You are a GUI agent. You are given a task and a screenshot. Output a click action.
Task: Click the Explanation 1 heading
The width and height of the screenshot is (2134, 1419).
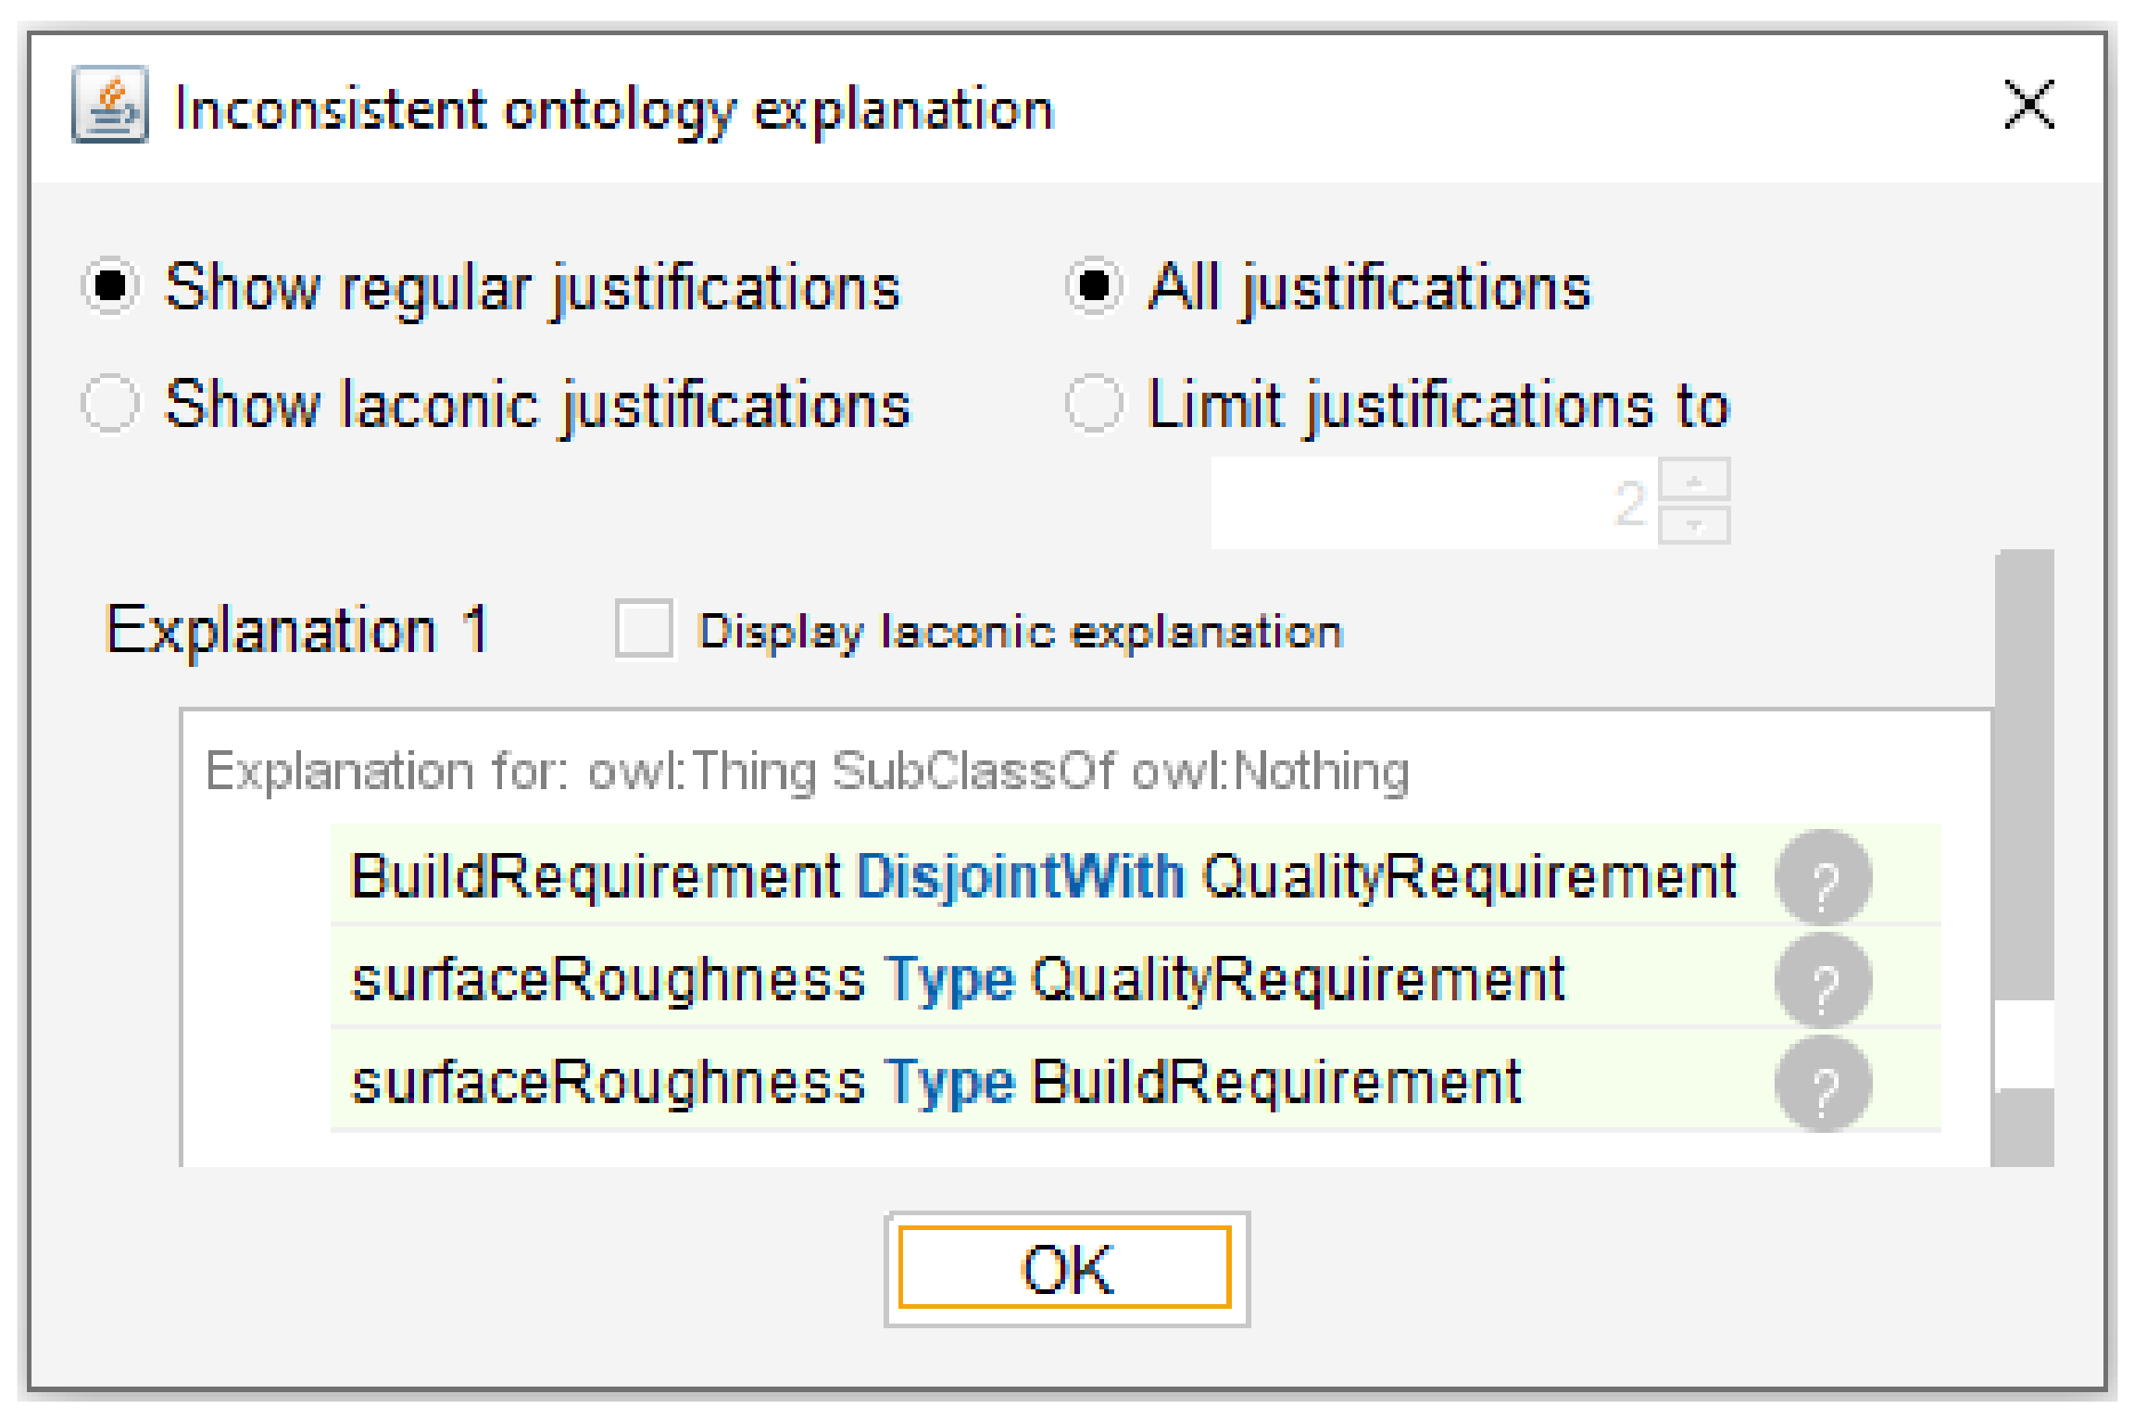pyautogui.click(x=297, y=630)
